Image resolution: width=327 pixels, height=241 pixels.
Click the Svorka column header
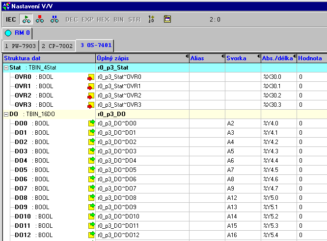click(243, 58)
